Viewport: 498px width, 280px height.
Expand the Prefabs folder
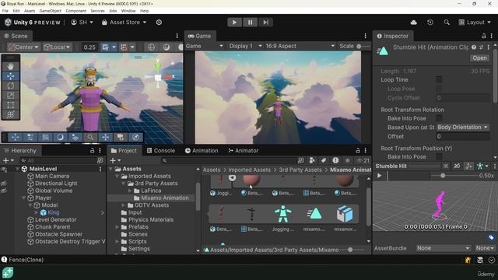click(117, 227)
